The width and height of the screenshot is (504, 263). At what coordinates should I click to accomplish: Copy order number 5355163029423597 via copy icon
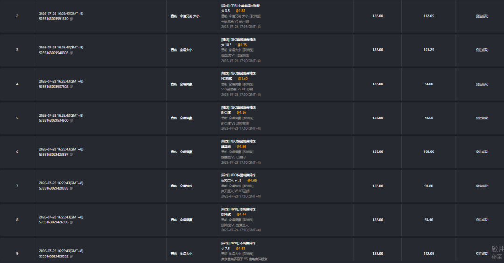71,155
